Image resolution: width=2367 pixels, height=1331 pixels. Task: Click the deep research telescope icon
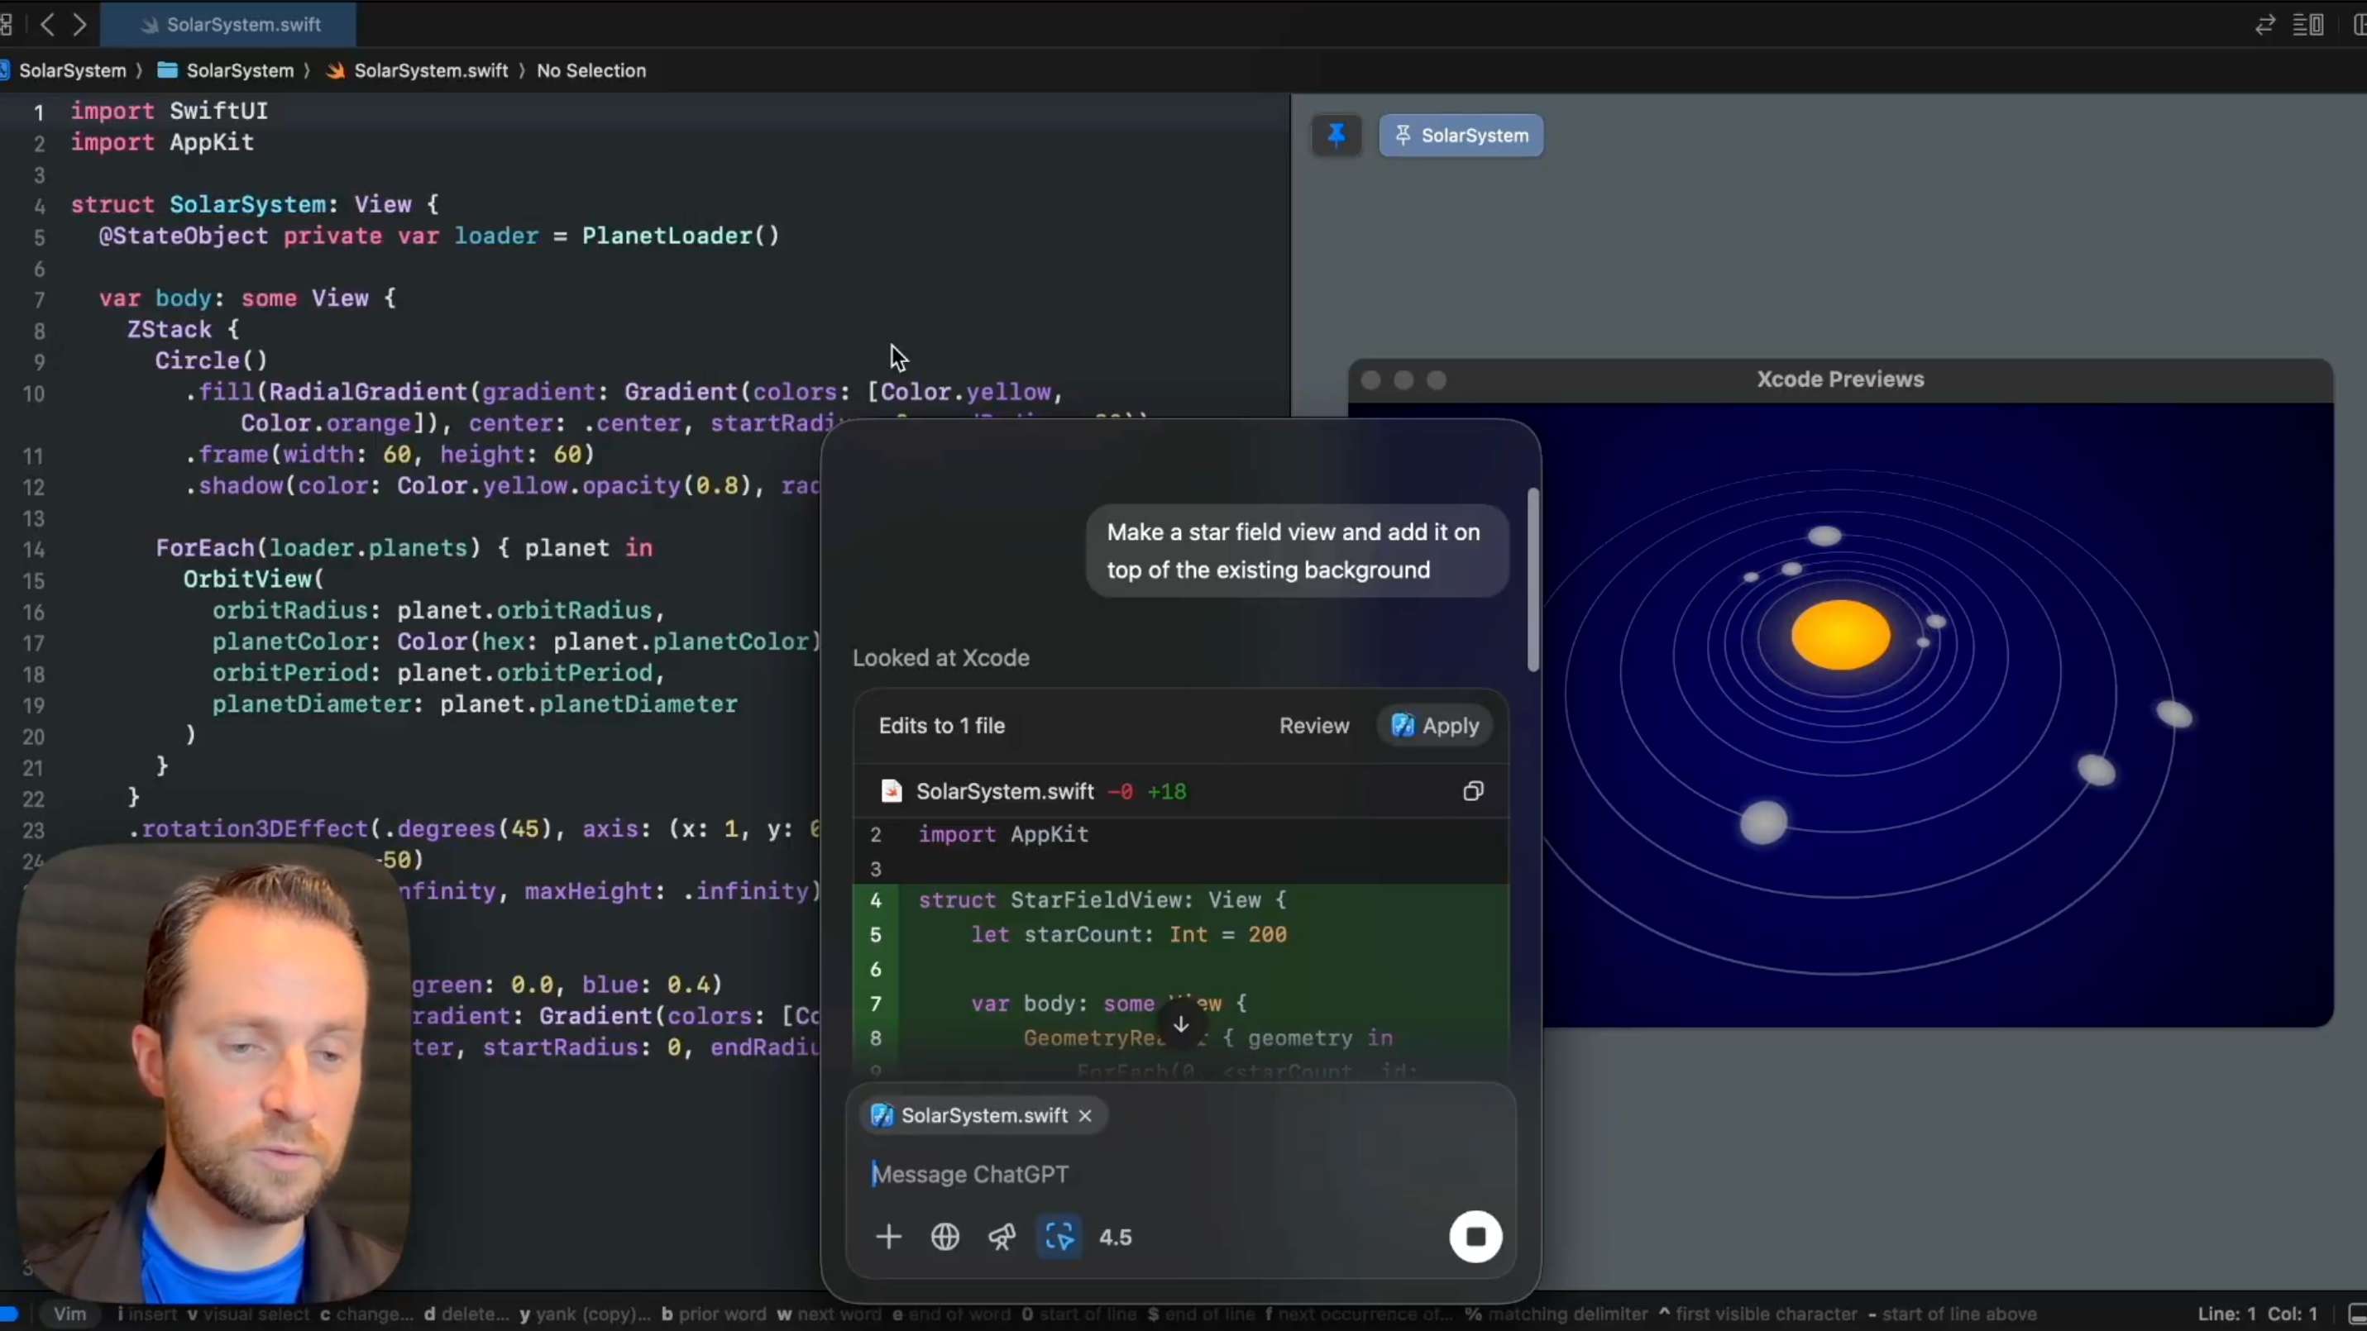(x=1002, y=1238)
